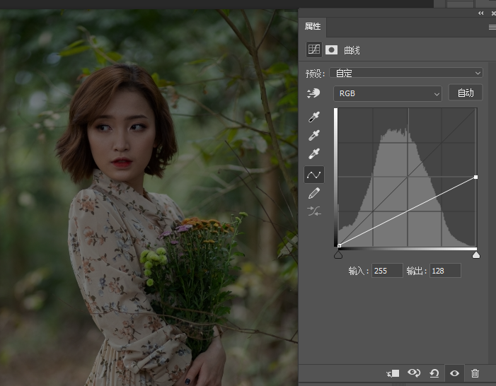Select the on-image targeted adjustment tool
The height and width of the screenshot is (386, 496).
pyautogui.click(x=313, y=93)
